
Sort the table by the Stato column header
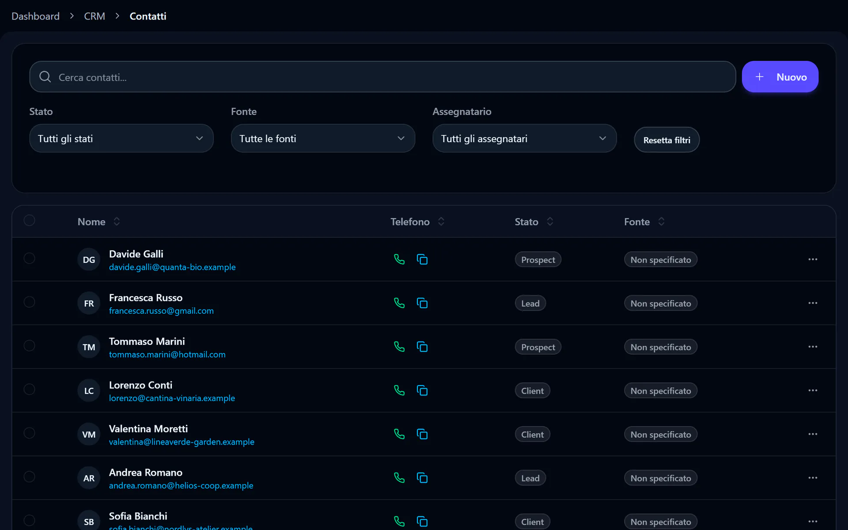[x=534, y=222]
